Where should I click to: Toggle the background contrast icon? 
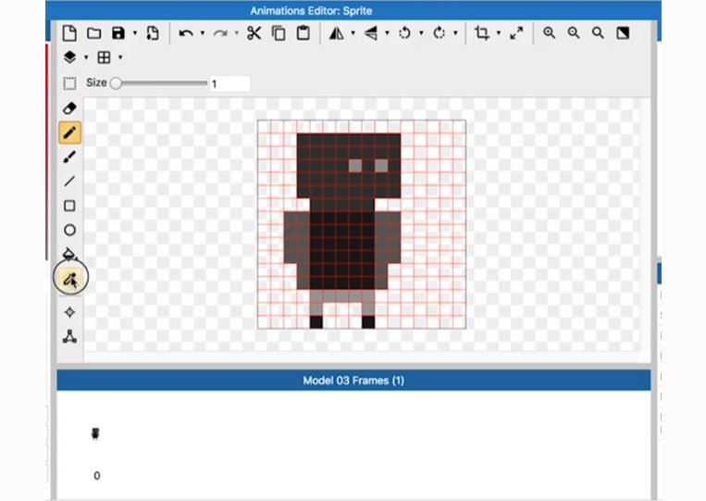623,33
